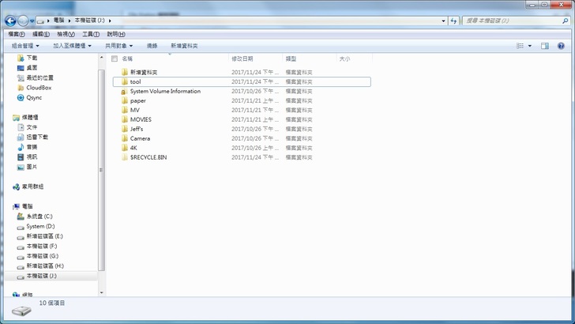Select 媒體櫃 in the navigation pane

(30, 117)
